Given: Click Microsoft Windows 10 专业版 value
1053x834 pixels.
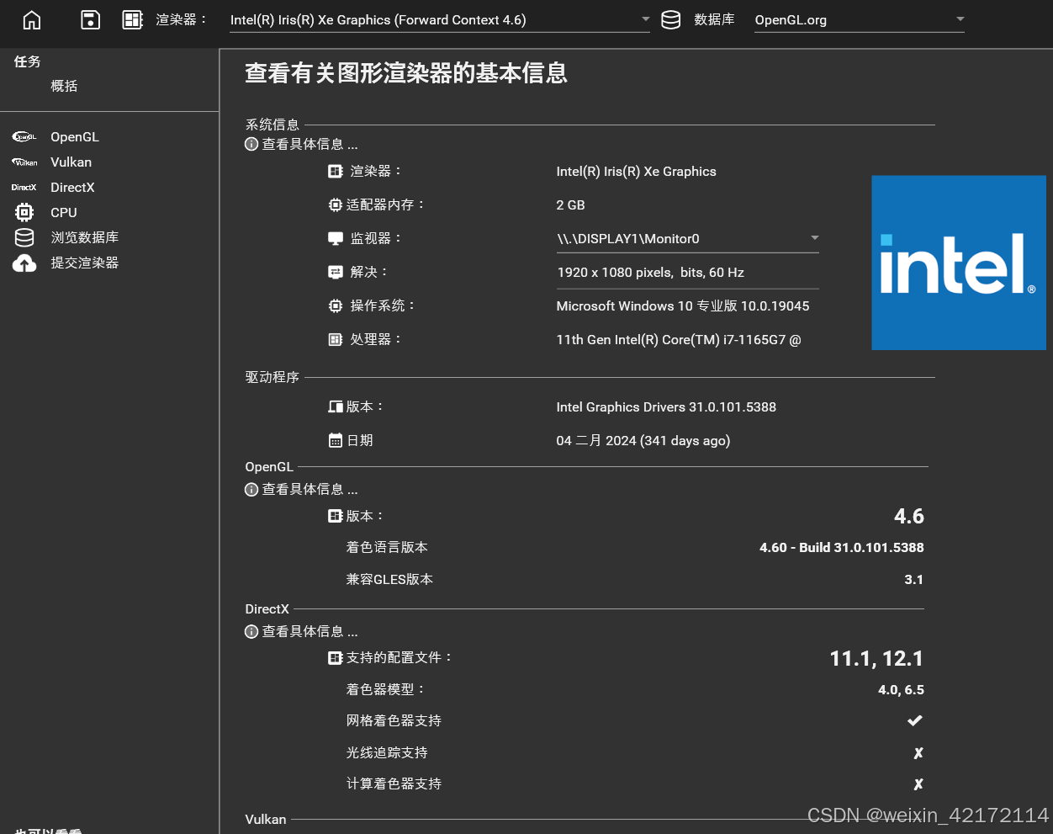Looking at the screenshot, I should pos(683,306).
